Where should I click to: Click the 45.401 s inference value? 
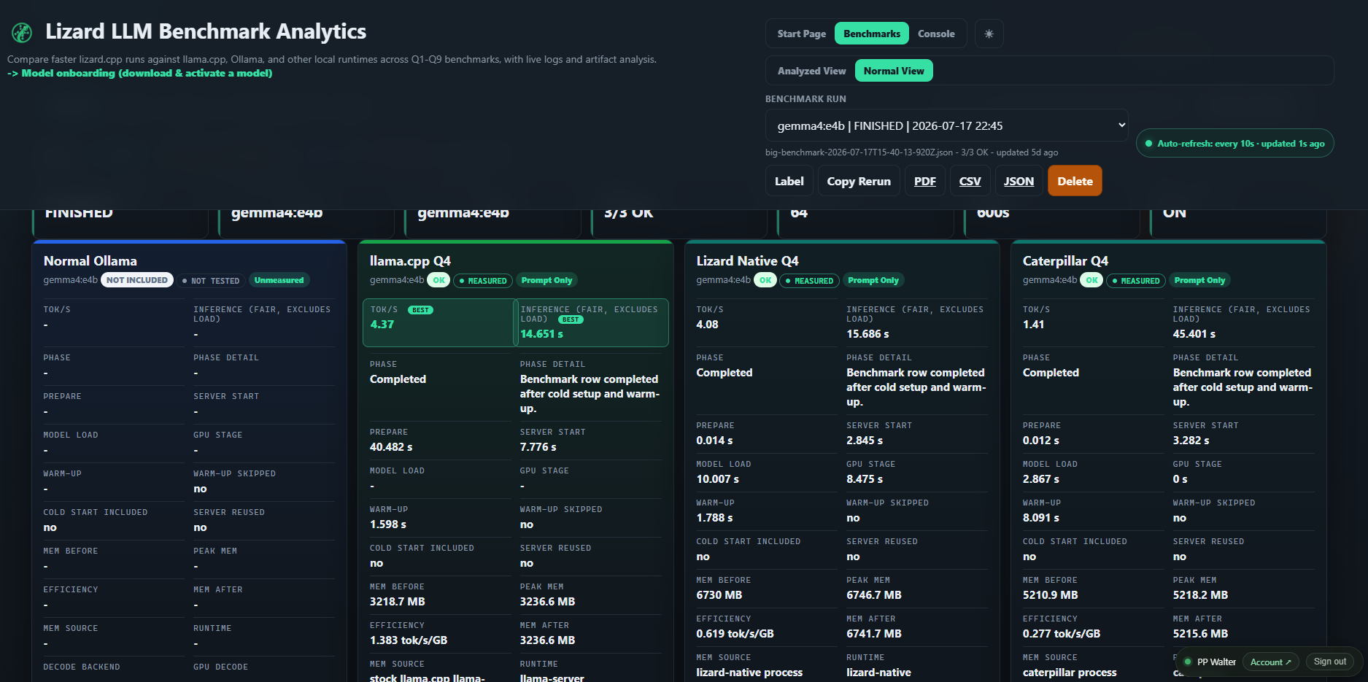(x=1194, y=334)
